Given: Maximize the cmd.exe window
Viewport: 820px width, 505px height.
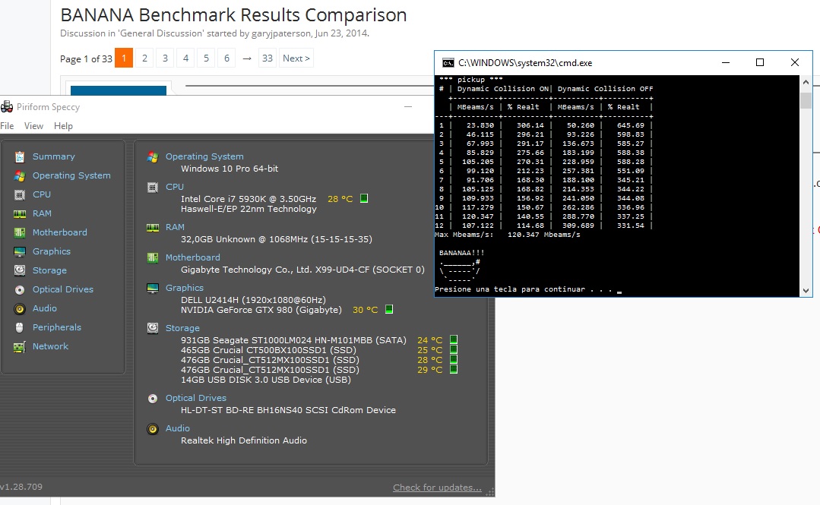Looking at the screenshot, I should 760,63.
